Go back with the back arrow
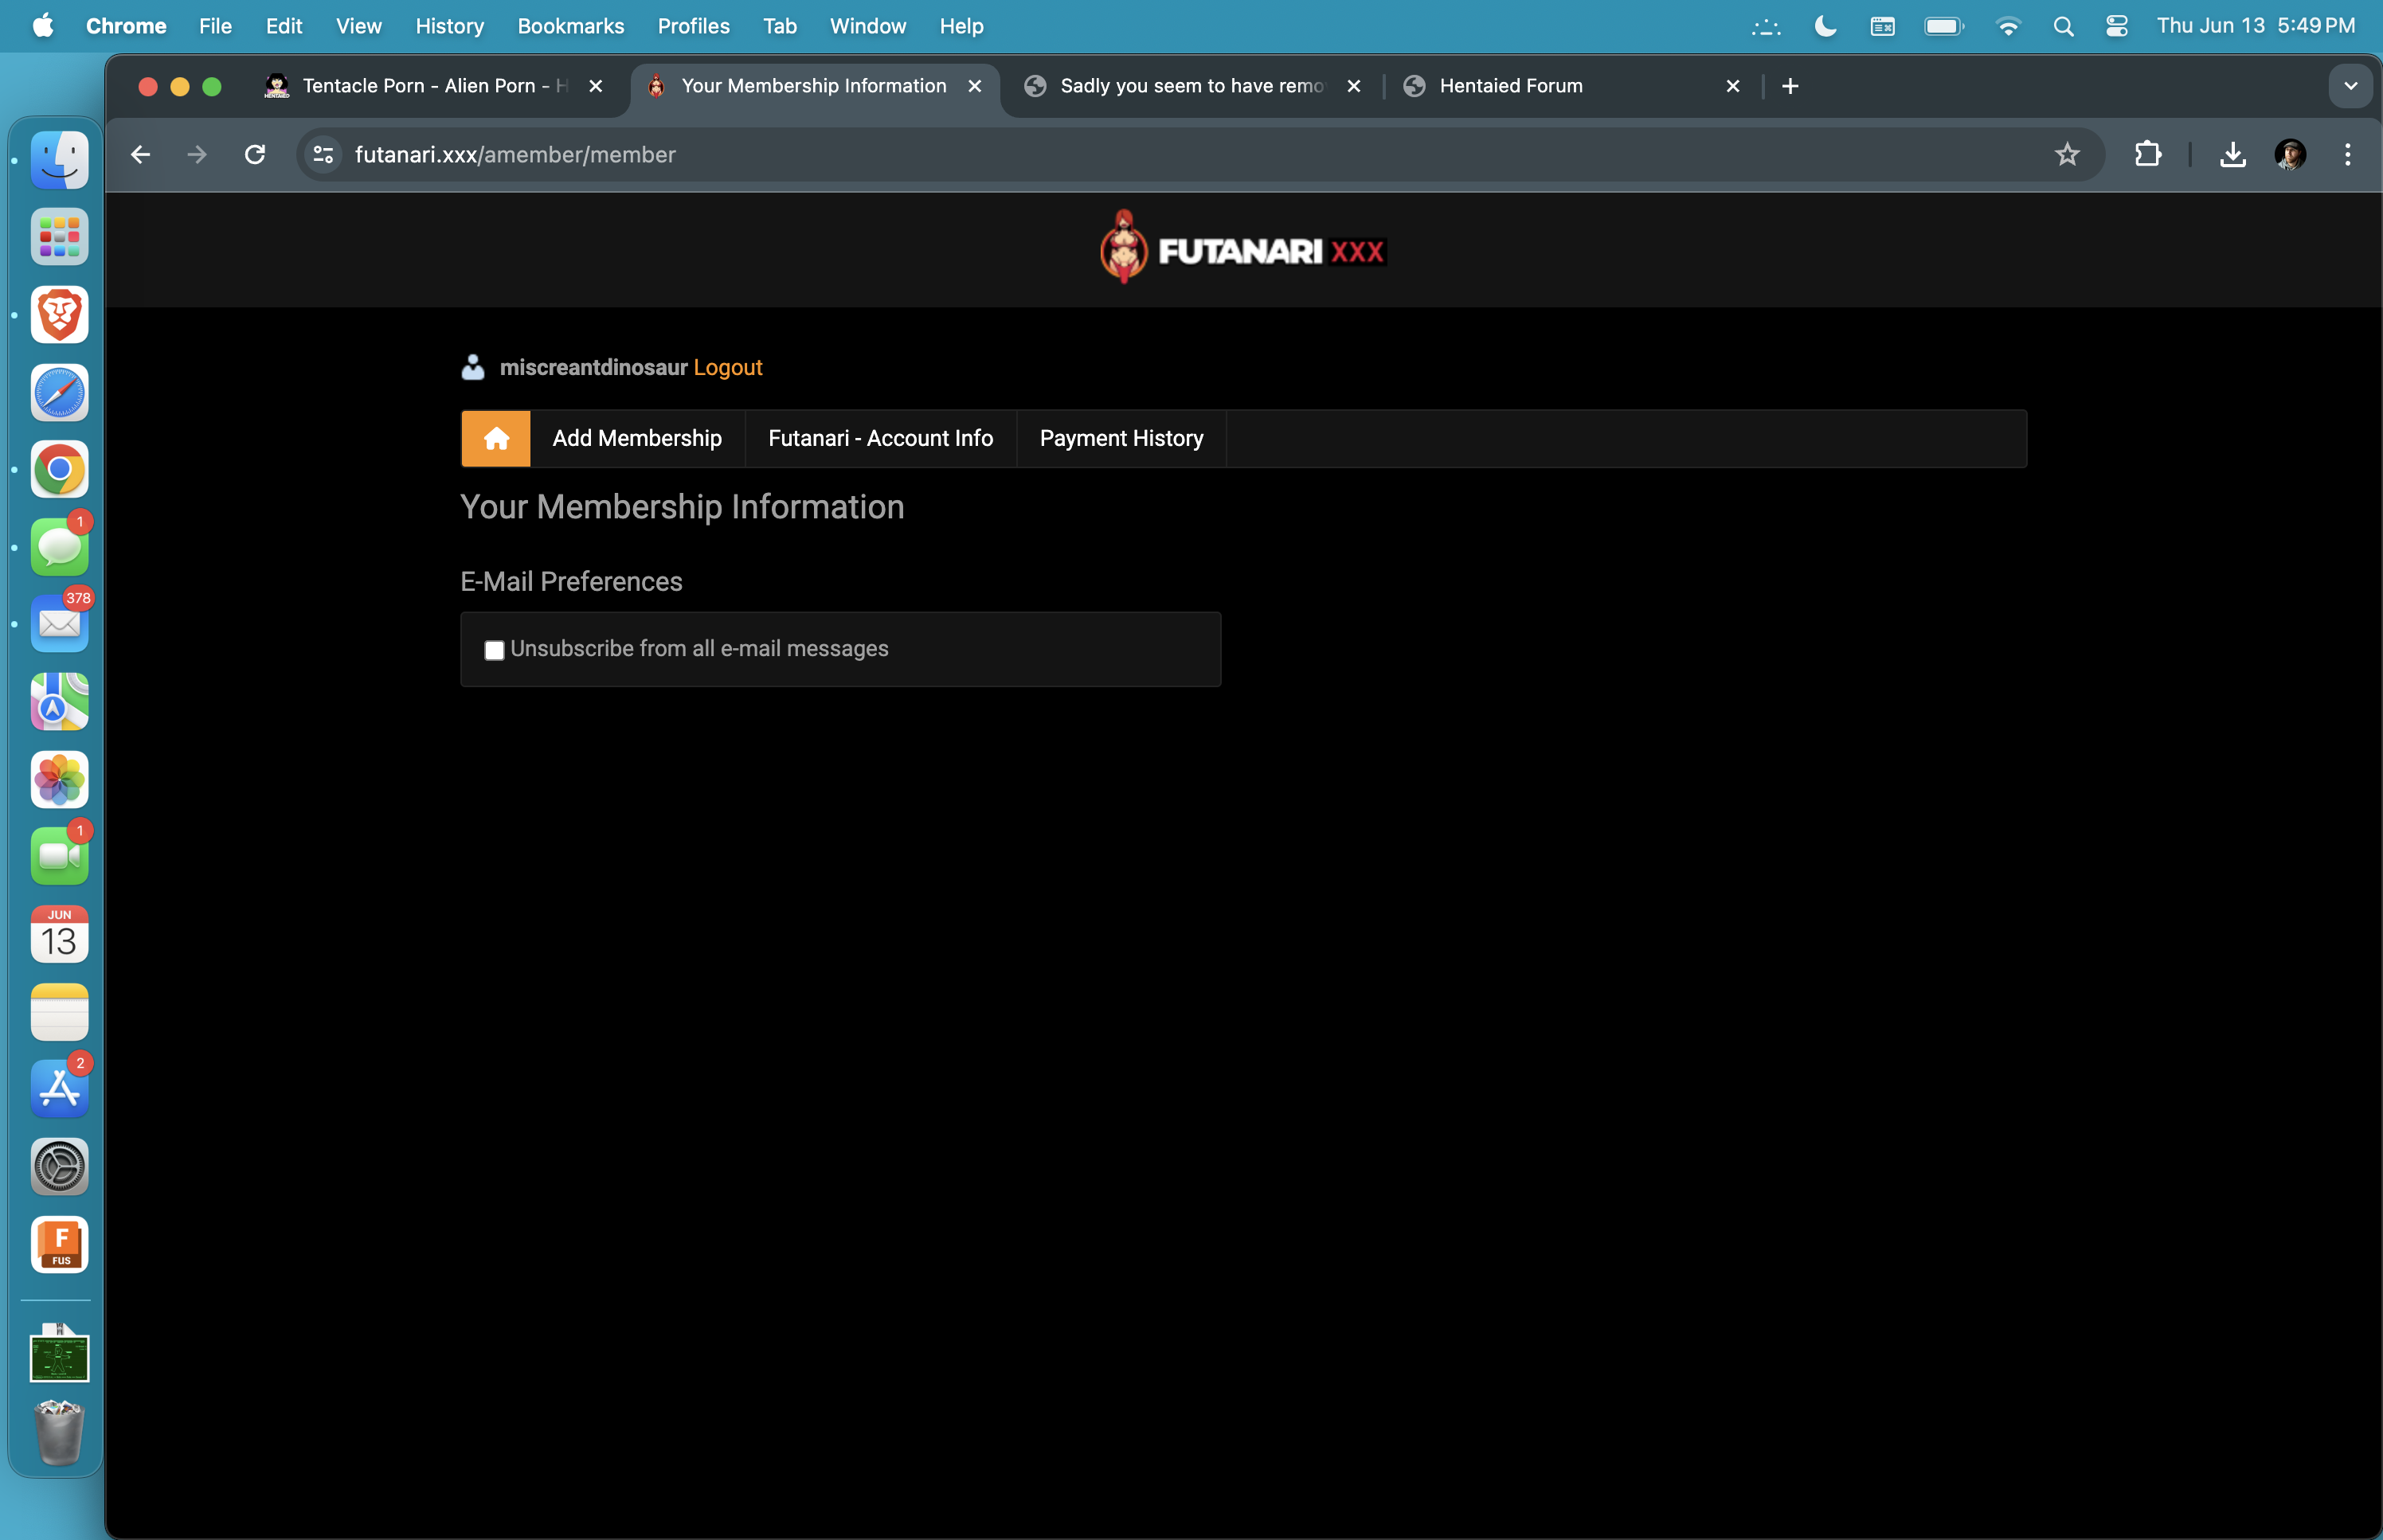The image size is (2383, 1540). click(x=141, y=154)
